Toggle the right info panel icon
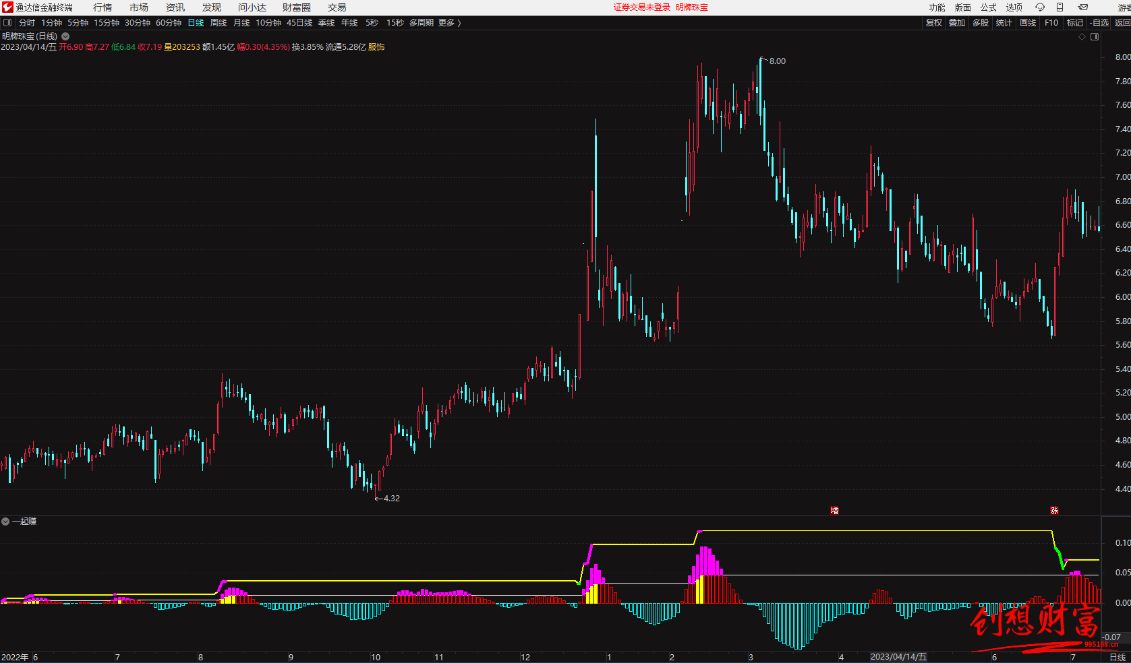Screen dimensions: 1131x663 pos(1095,37)
